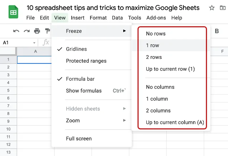This screenshot has width=228, height=156.
Task: Click the move to folder icon
Action: pyautogui.click(x=223, y=8)
